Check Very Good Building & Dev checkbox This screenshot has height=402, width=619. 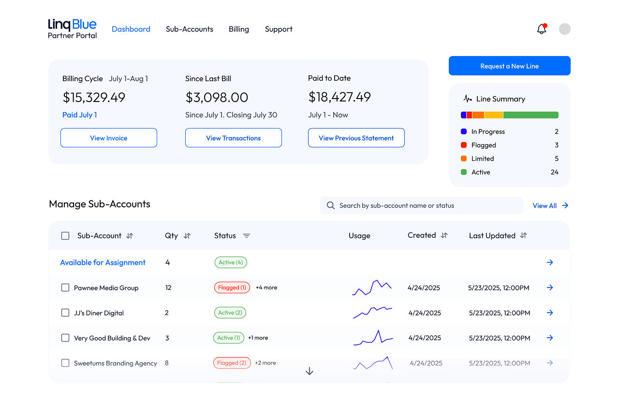(x=65, y=338)
